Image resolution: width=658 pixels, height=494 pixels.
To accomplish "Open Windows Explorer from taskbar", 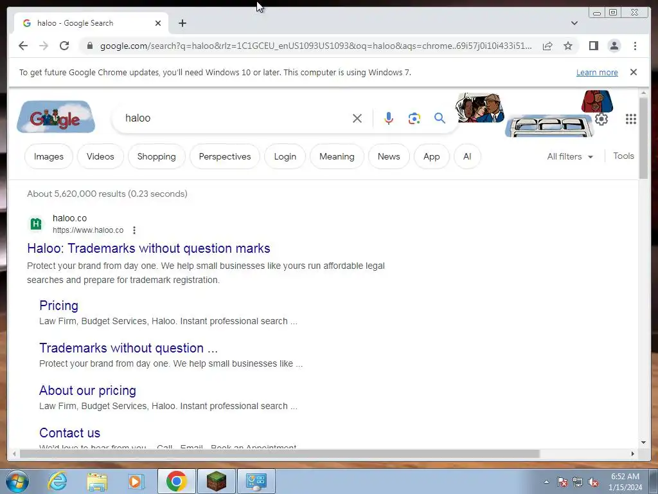I will click(97, 481).
